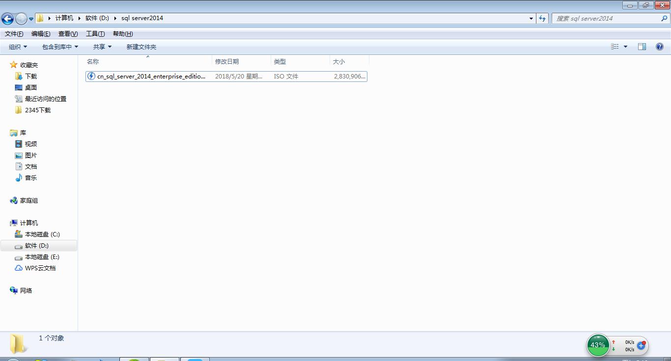Open the 查看(V) menu
671x361 pixels.
68,34
